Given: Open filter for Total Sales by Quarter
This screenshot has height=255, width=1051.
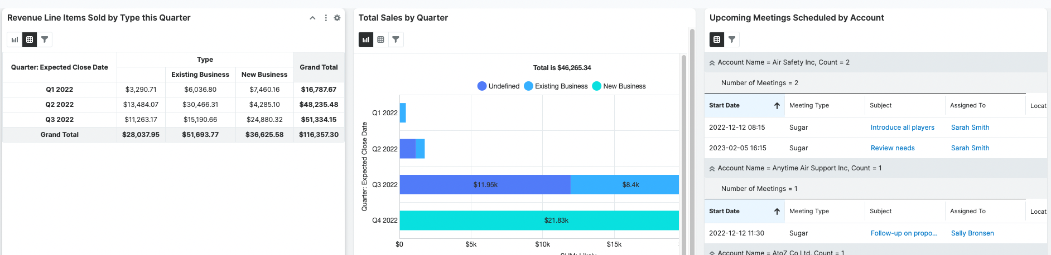Looking at the screenshot, I should 396,40.
